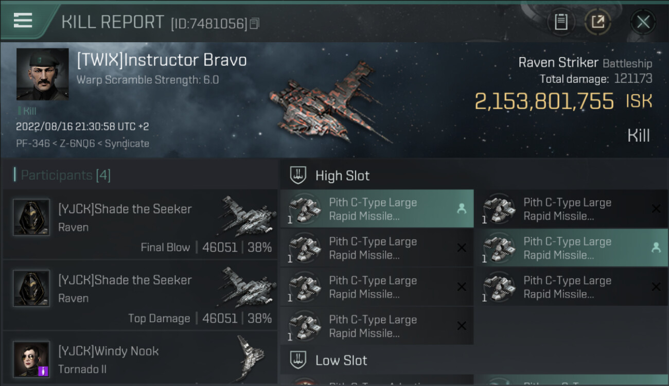Open Instructor Bravo's portrait
Image resolution: width=669 pixels, height=386 pixels.
click(x=42, y=74)
